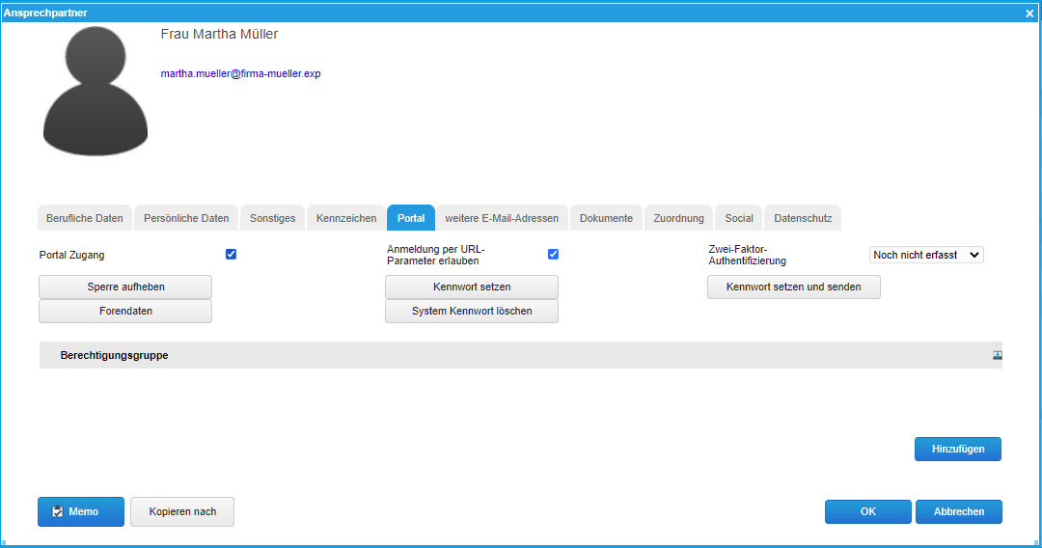
Task: Click the Forendaten button
Action: 125,311
